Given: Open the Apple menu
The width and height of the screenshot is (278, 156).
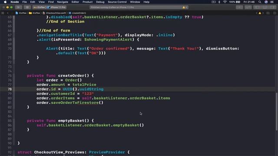Looking at the screenshot, I should [x=5, y=2].
